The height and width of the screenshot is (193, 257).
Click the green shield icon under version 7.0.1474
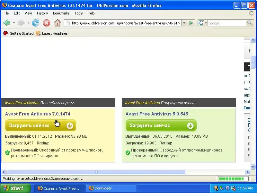[7, 152]
